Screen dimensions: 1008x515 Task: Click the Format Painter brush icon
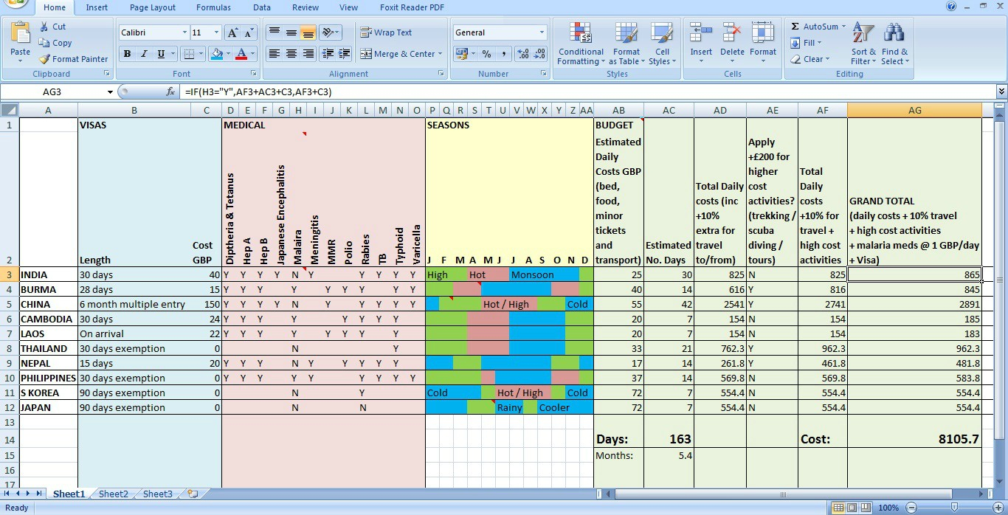pyautogui.click(x=45, y=59)
